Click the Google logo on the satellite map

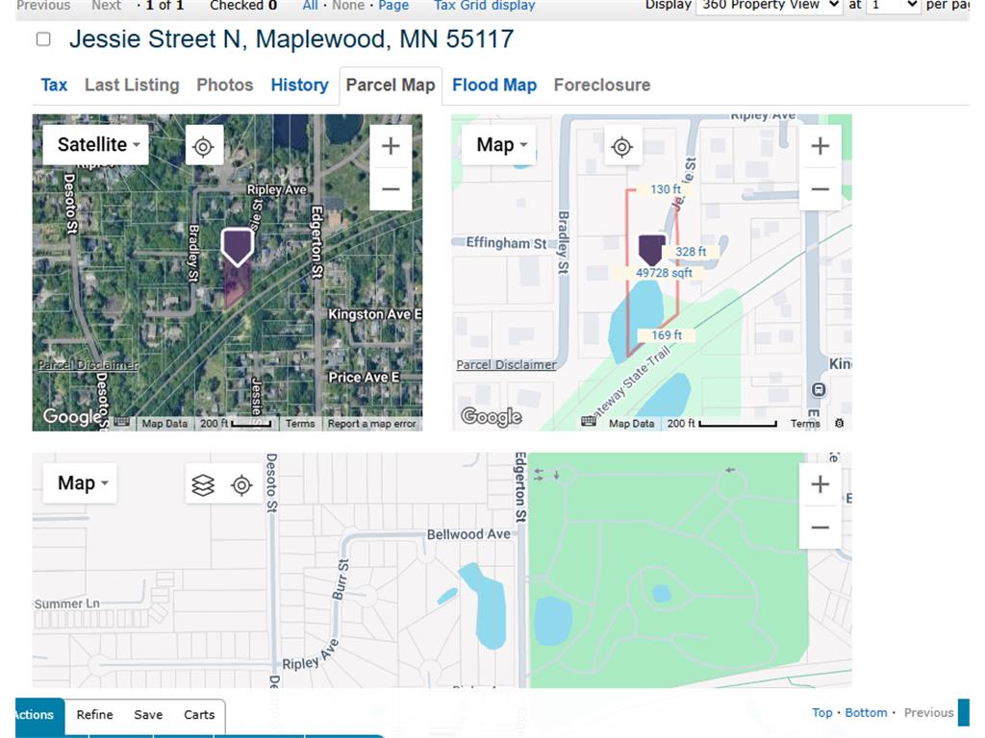(x=71, y=416)
